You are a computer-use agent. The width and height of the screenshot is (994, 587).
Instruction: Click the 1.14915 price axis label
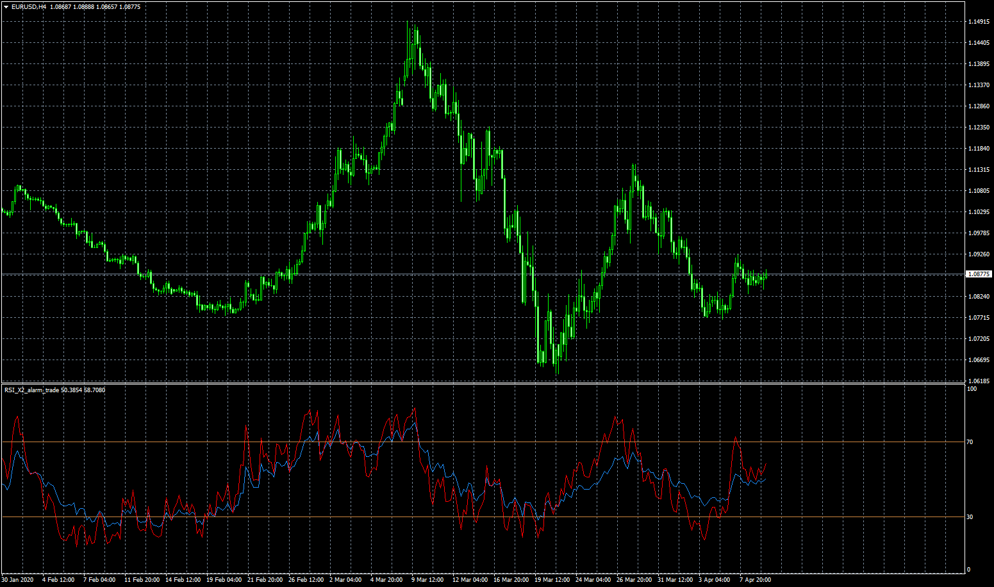coord(979,22)
